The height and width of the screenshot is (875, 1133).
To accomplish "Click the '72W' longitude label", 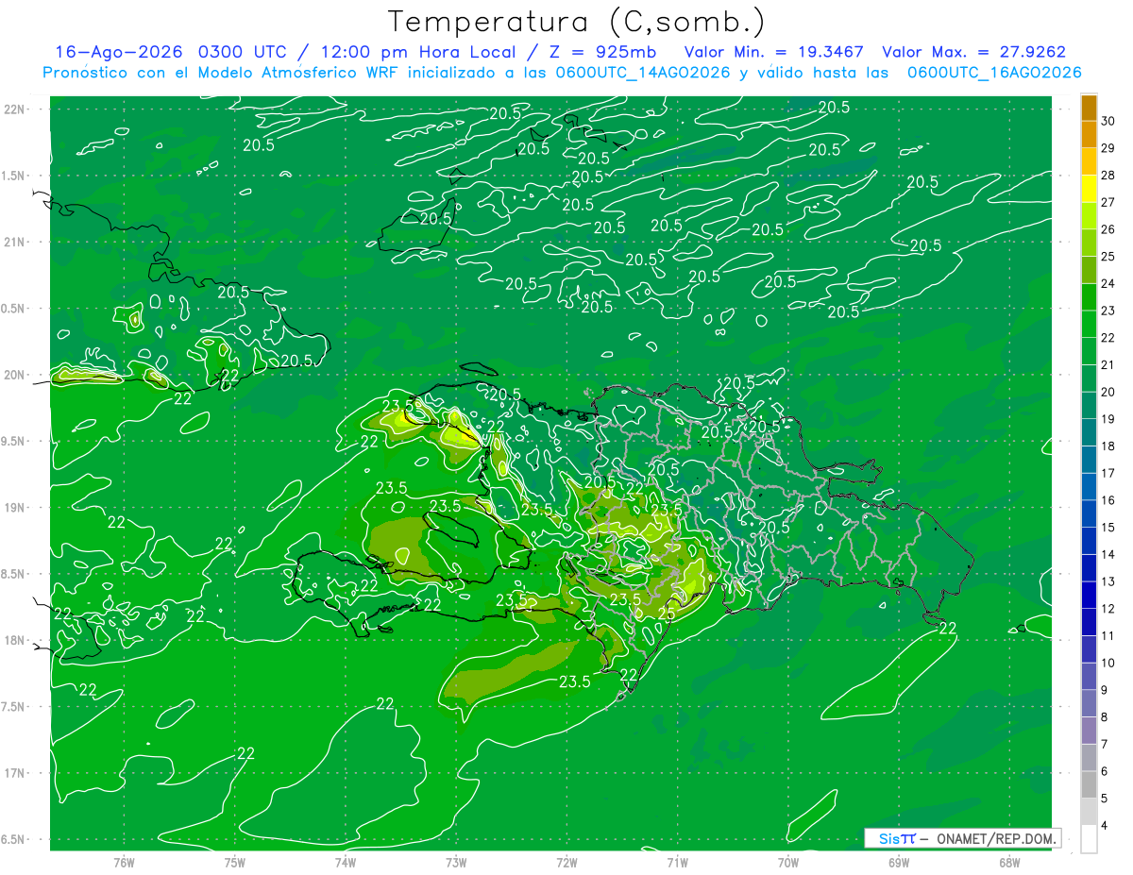I will click(x=566, y=862).
